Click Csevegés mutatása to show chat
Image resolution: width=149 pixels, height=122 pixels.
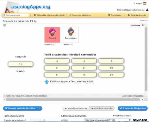(x=133, y=96)
